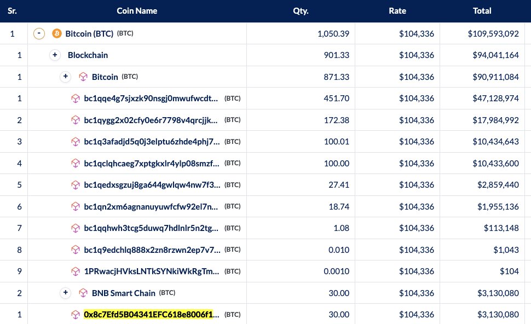Select the BNB Smart Chain label
Screen dimensions: 531x324
click(x=124, y=293)
